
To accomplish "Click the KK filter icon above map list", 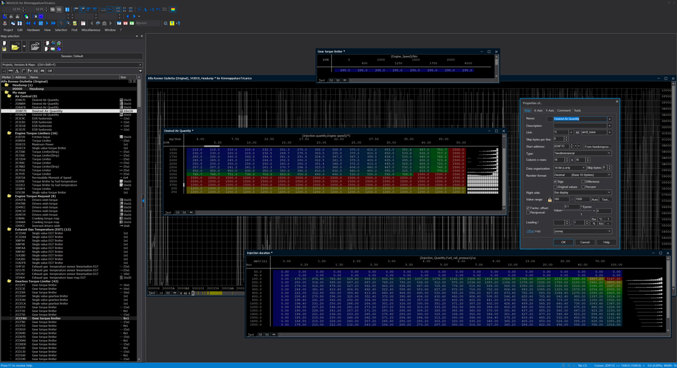I will pyautogui.click(x=36, y=71).
